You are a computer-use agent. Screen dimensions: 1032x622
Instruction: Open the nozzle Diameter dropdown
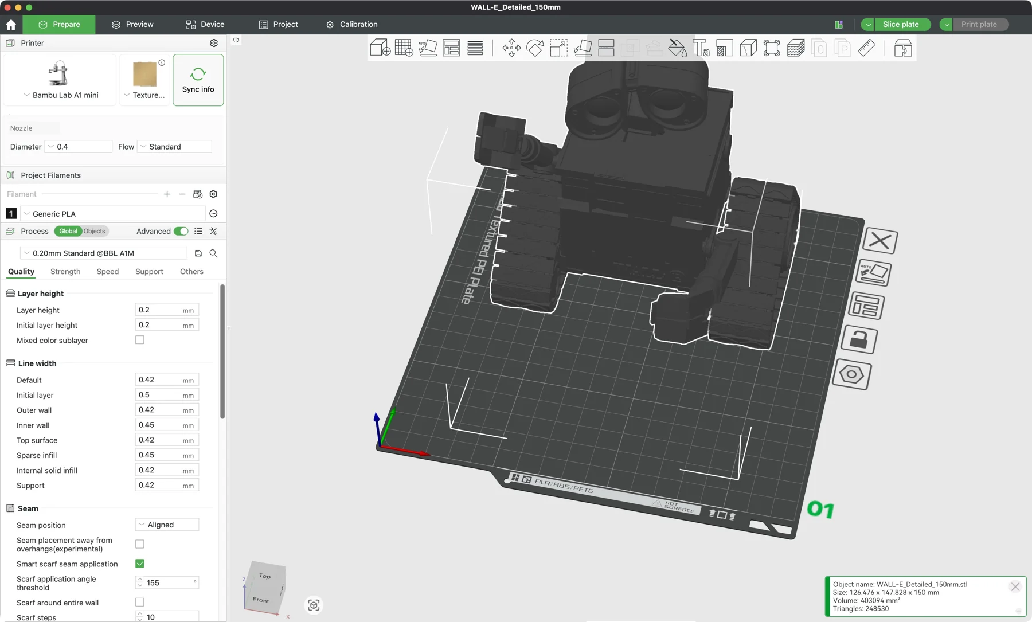[79, 147]
